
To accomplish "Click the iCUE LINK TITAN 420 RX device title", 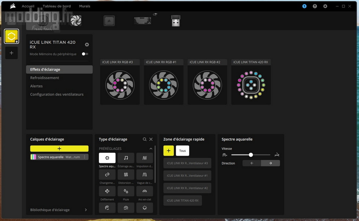I will point(53,44).
